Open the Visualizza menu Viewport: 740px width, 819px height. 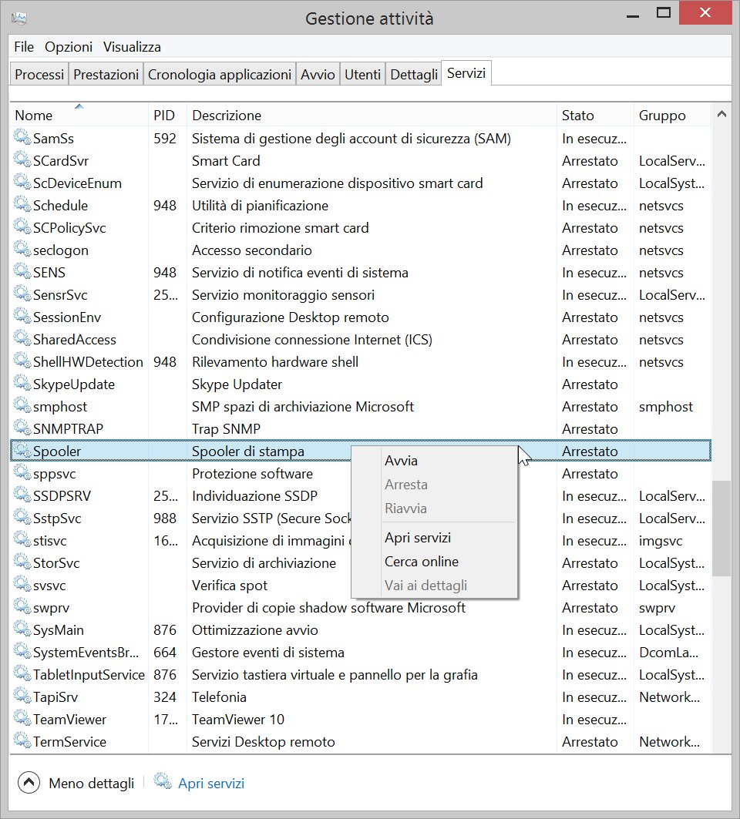point(132,47)
